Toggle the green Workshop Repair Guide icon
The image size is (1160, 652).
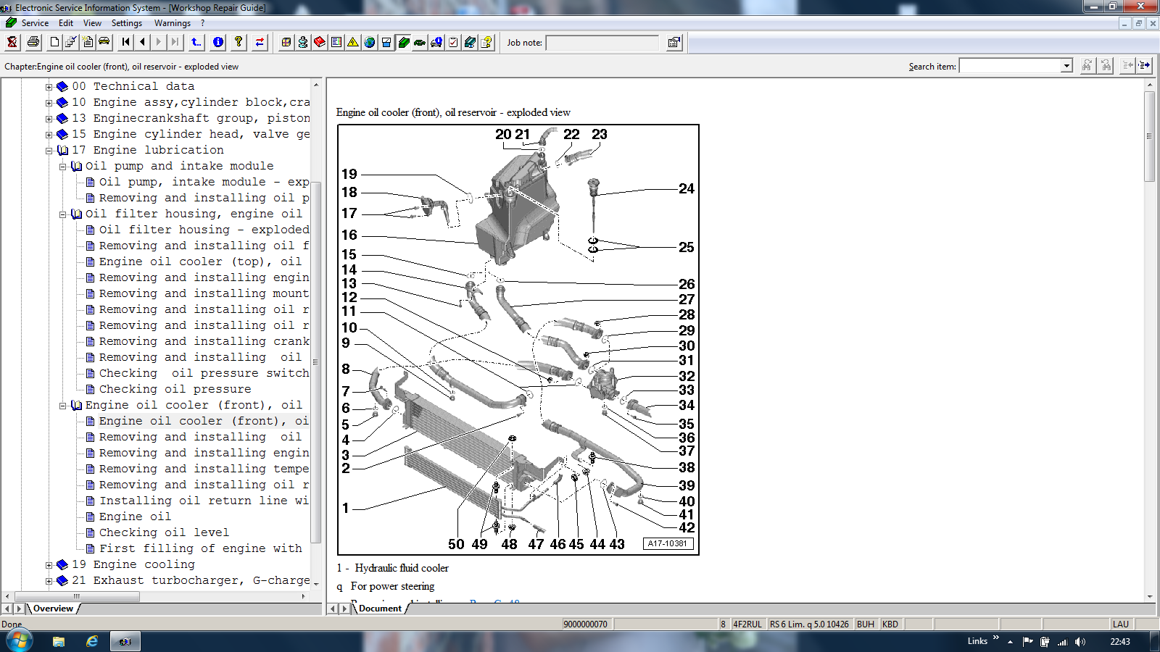coord(404,42)
